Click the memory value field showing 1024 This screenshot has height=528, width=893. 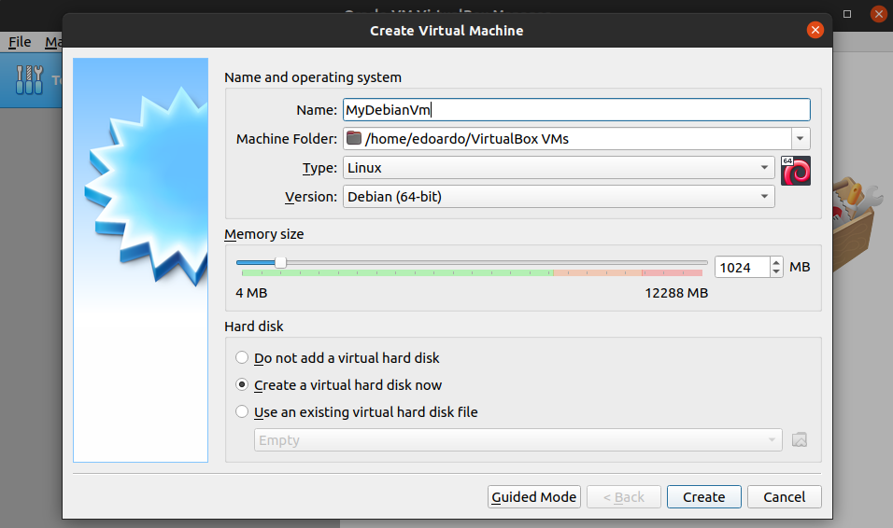pos(742,268)
